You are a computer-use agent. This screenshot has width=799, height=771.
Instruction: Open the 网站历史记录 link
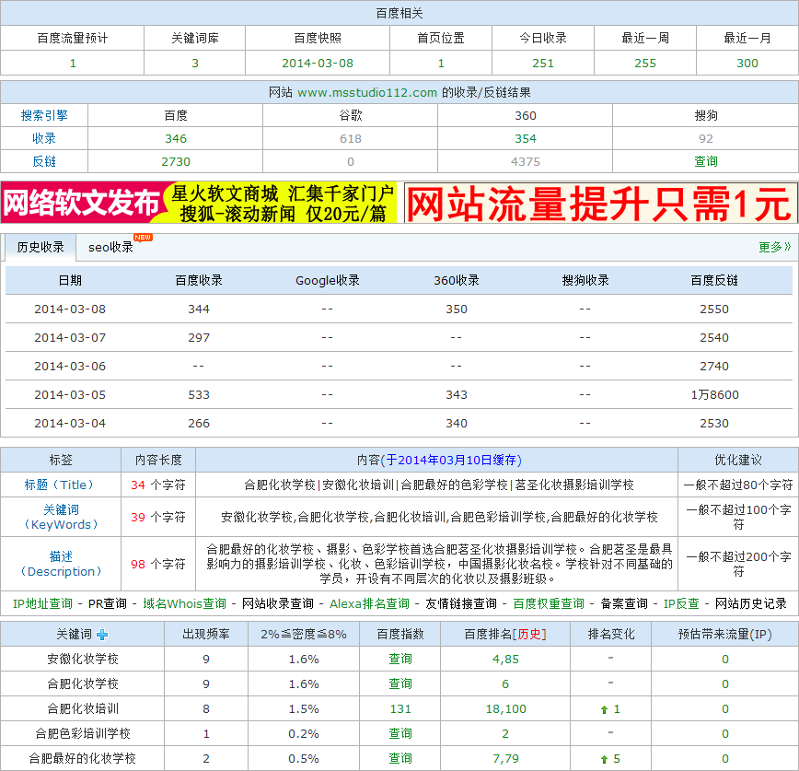coord(751,603)
